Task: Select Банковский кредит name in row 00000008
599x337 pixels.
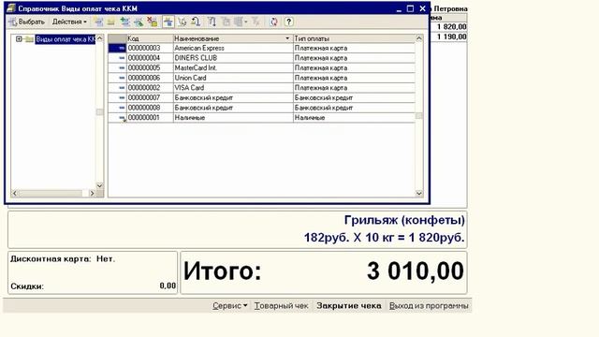Action: pos(233,108)
